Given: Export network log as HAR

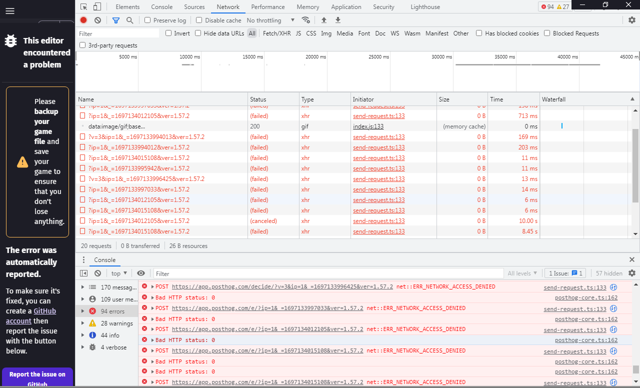Looking at the screenshot, I should (x=337, y=20).
